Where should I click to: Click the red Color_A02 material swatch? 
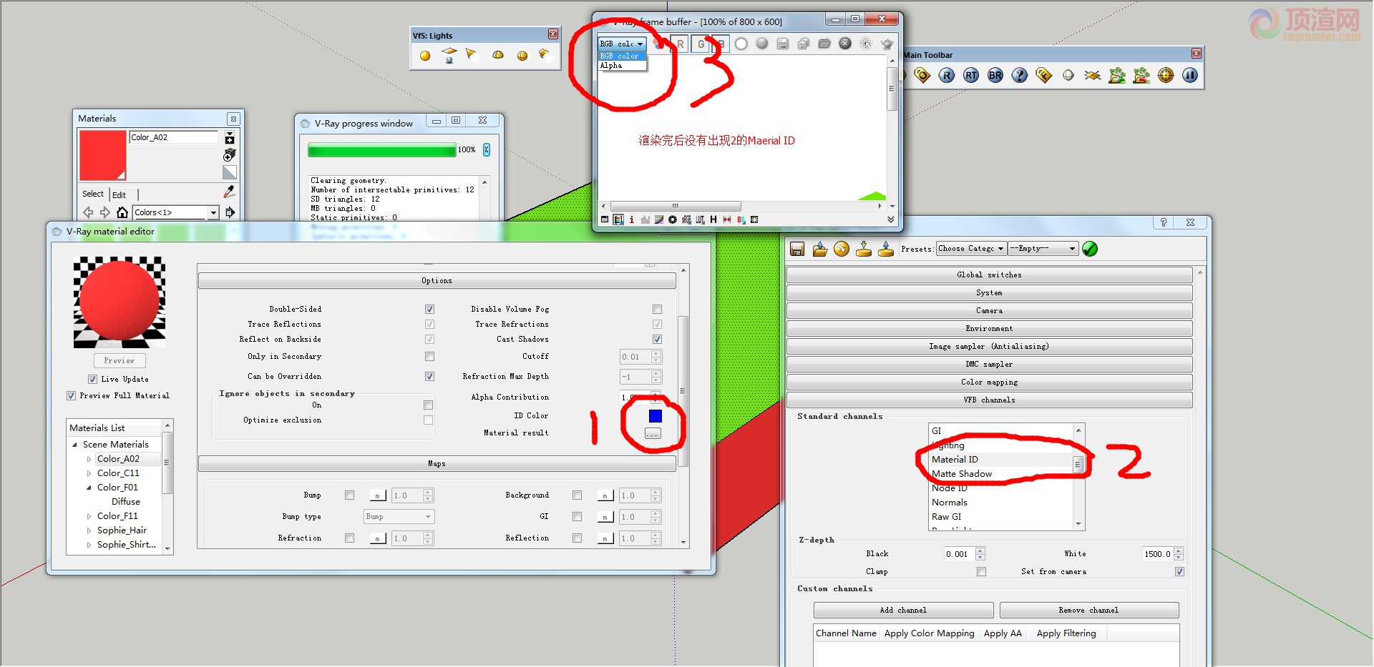click(102, 155)
